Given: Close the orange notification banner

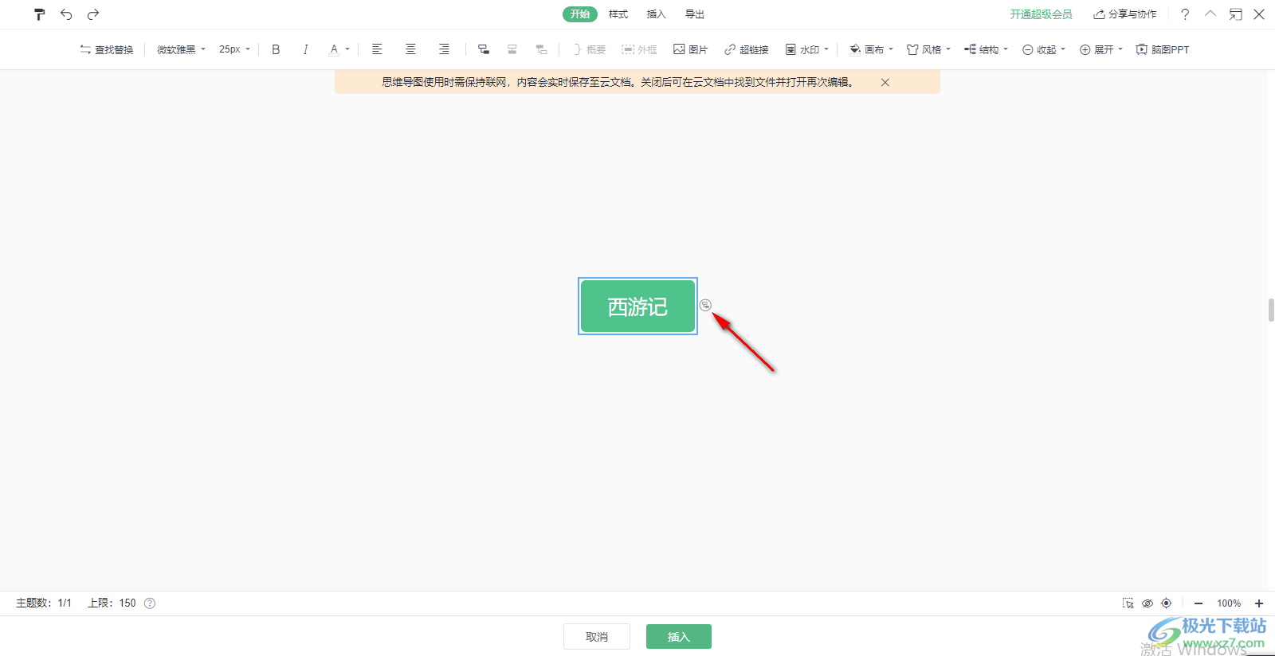Looking at the screenshot, I should [x=885, y=82].
